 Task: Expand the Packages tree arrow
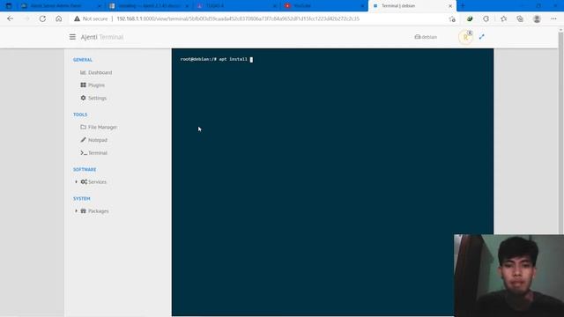click(76, 211)
